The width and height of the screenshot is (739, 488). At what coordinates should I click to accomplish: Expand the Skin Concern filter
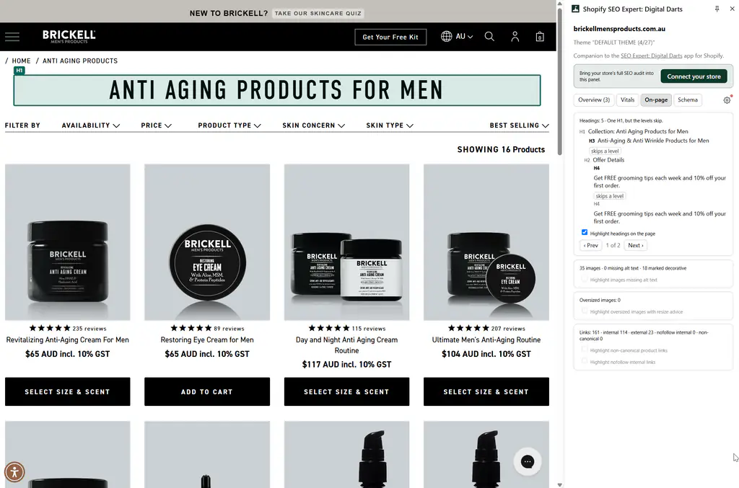313,125
